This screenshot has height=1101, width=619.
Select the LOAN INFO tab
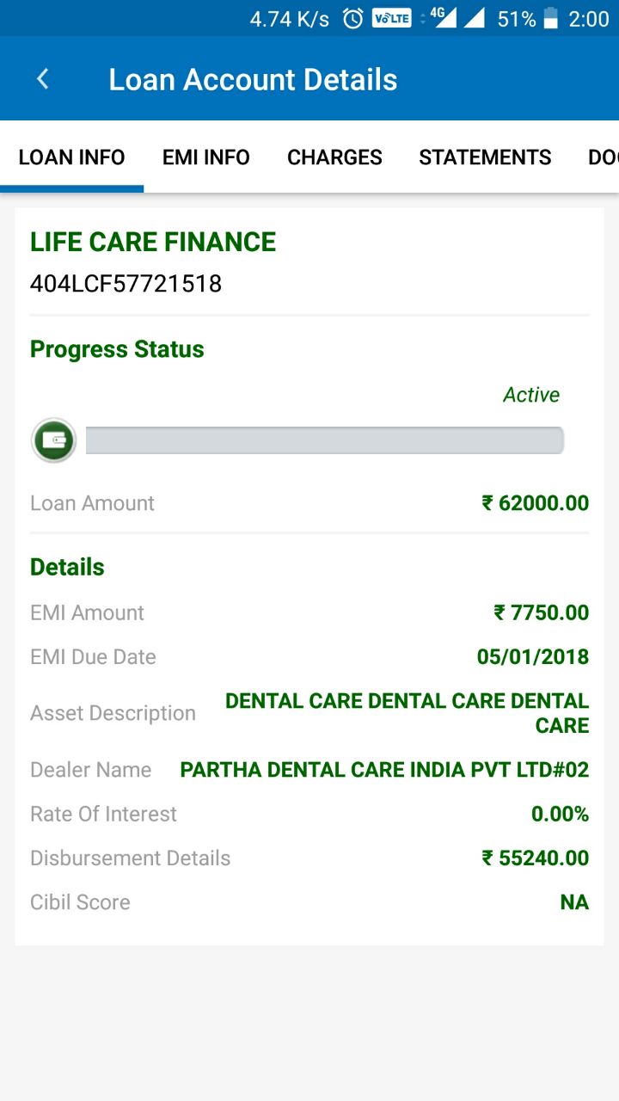[x=71, y=157]
